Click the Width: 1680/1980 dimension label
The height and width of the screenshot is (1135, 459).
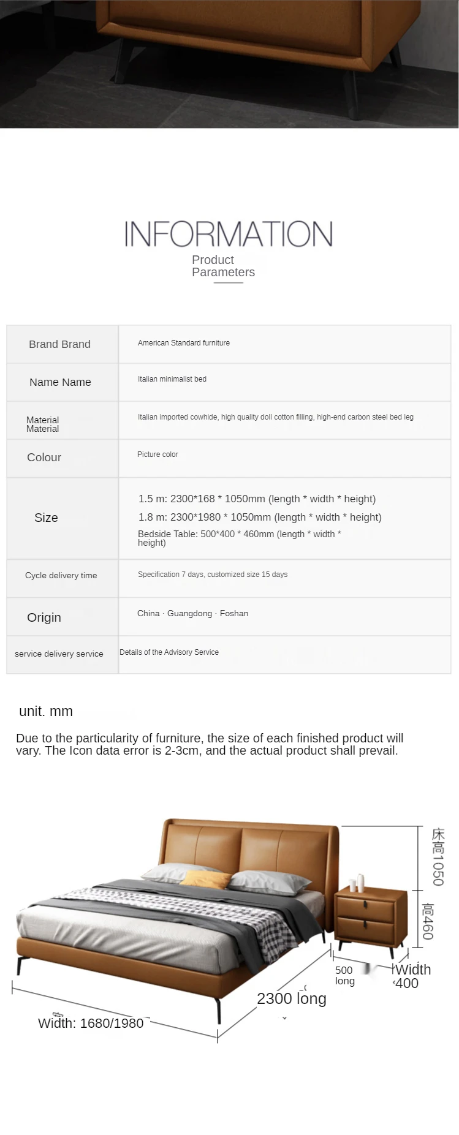pyautogui.click(x=91, y=1023)
